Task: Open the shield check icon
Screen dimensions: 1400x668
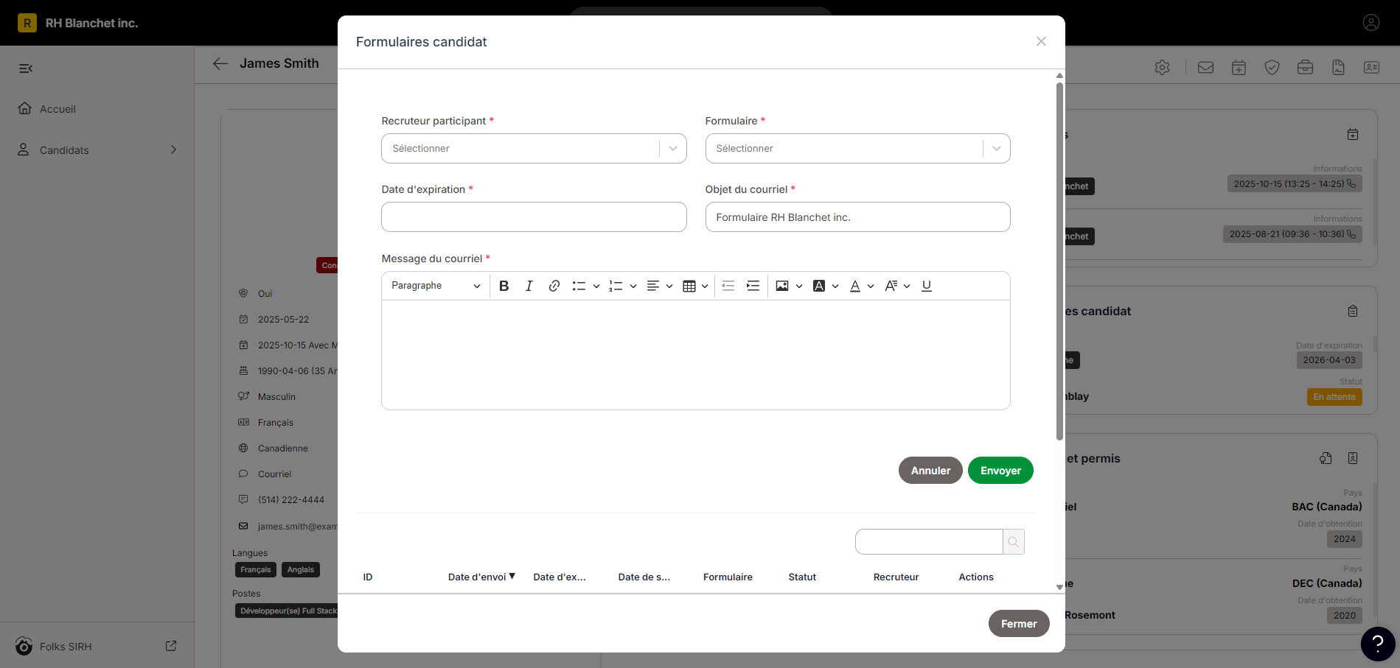Action: pyautogui.click(x=1272, y=68)
